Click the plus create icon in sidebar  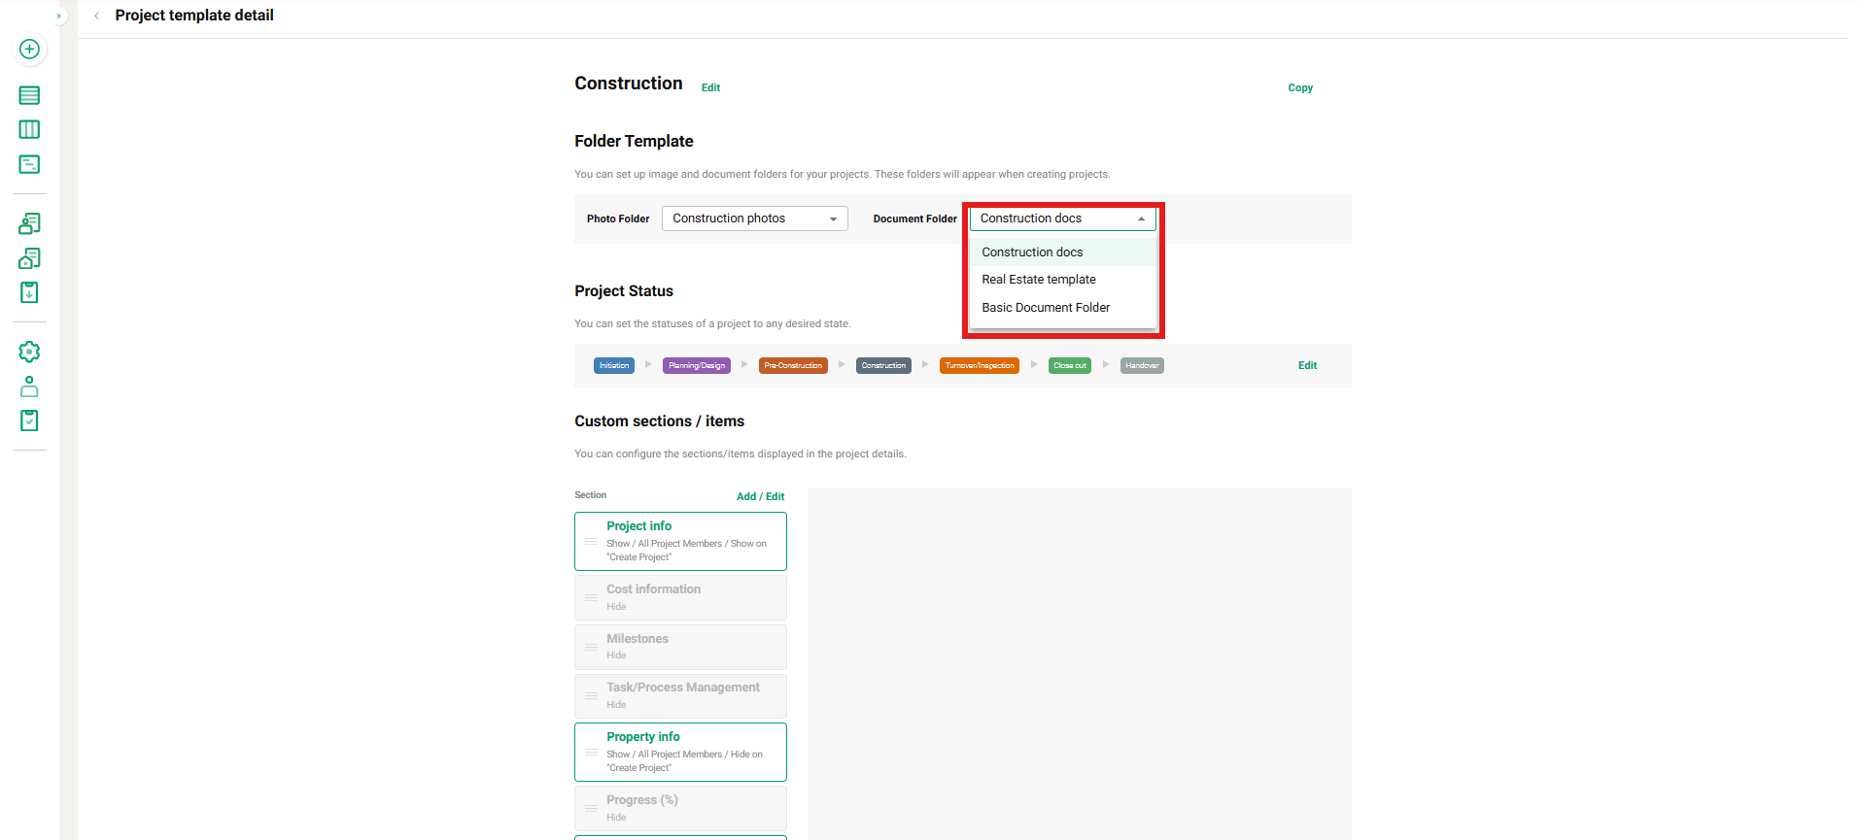(29, 49)
